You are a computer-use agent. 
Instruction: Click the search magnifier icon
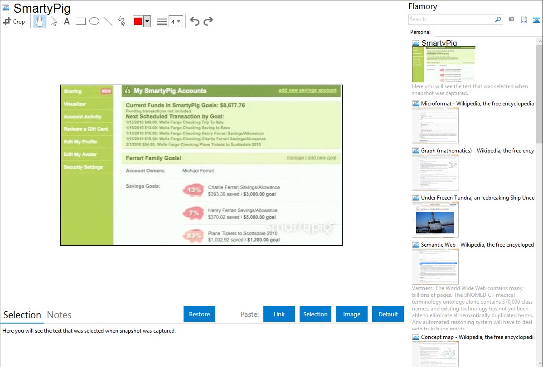(x=498, y=19)
